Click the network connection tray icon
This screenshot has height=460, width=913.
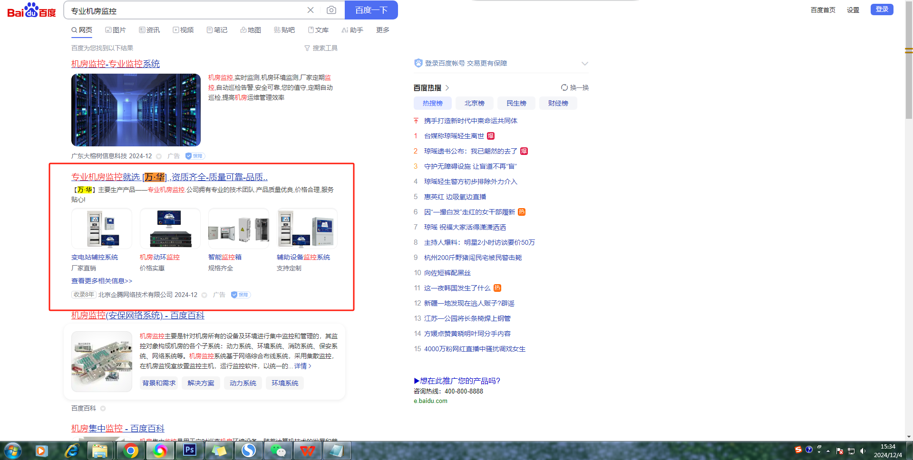[x=851, y=451]
